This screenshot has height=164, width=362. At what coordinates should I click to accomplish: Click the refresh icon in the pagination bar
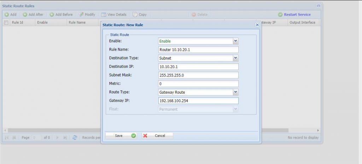(75, 137)
